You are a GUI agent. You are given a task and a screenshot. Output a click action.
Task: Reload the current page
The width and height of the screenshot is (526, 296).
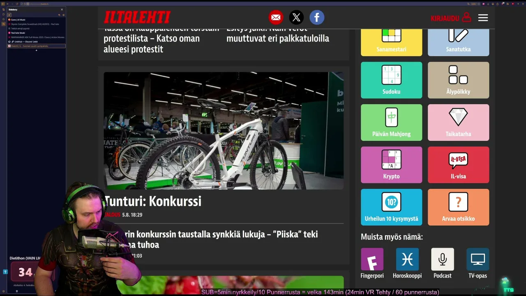[x=17, y=4]
